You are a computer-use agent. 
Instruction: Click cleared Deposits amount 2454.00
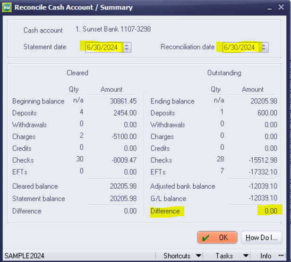click(125, 113)
